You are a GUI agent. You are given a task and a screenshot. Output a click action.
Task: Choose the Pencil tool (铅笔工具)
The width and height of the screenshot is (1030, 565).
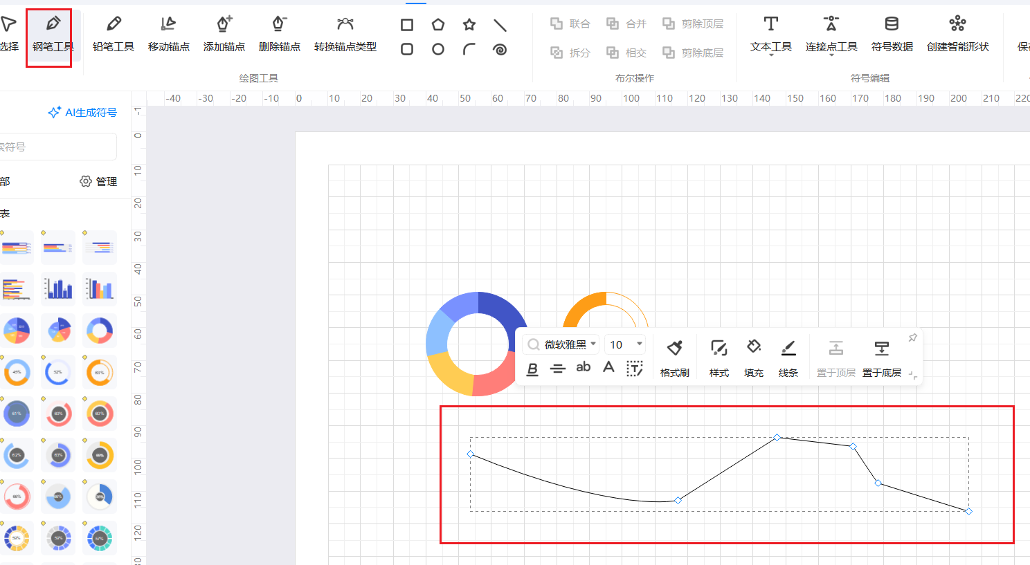[114, 34]
